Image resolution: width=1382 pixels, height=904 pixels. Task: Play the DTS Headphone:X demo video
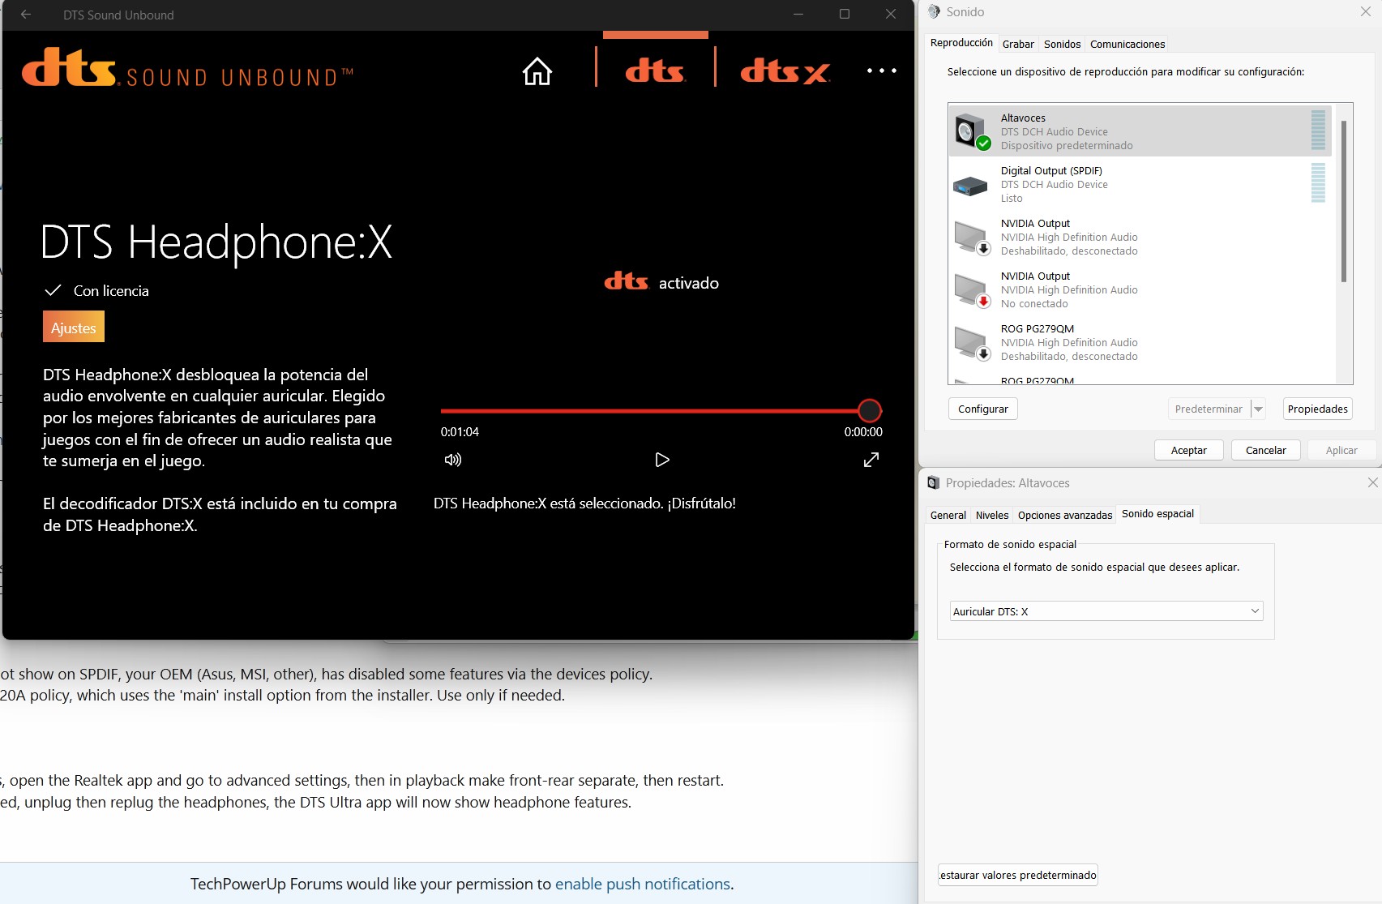point(662,460)
